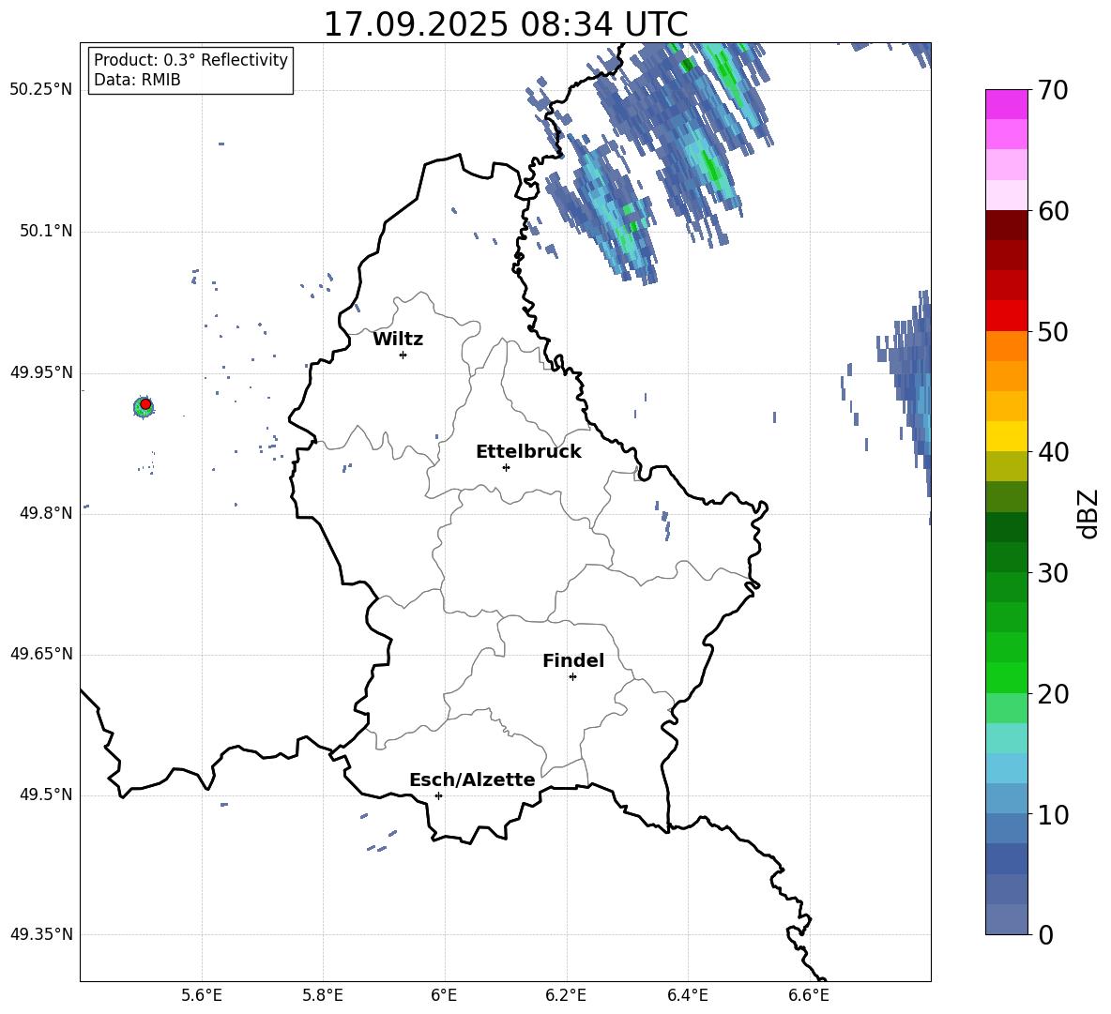Click the 6.2°E longitude tick label
This screenshot has width=1111, height=1014.
coord(566,995)
